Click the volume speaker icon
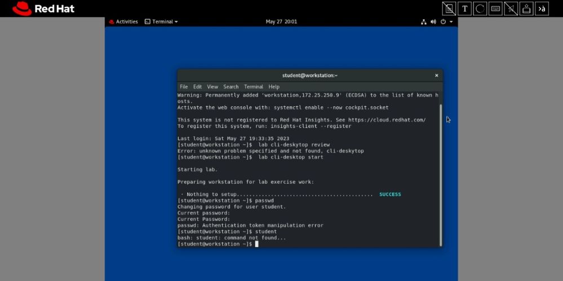Screen dimensions: 563x281 coord(433,22)
